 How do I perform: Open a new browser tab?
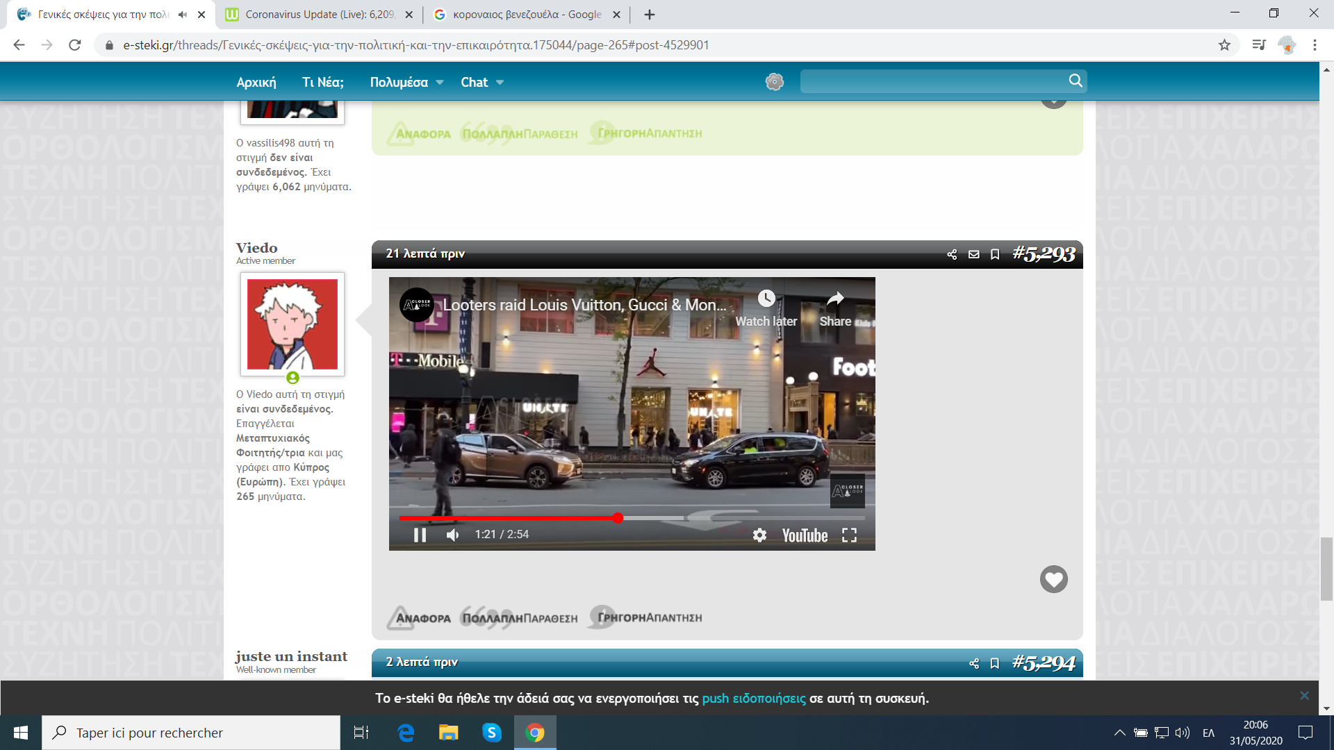coord(649,15)
